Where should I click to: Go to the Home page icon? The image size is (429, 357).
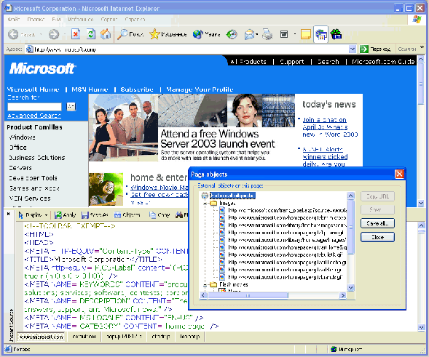click(x=106, y=34)
